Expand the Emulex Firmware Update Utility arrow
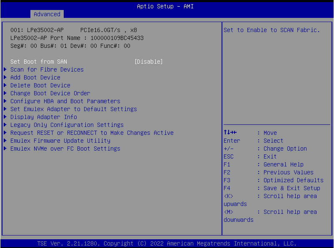Image resolution: width=334 pixels, height=248 pixels. click(5, 141)
